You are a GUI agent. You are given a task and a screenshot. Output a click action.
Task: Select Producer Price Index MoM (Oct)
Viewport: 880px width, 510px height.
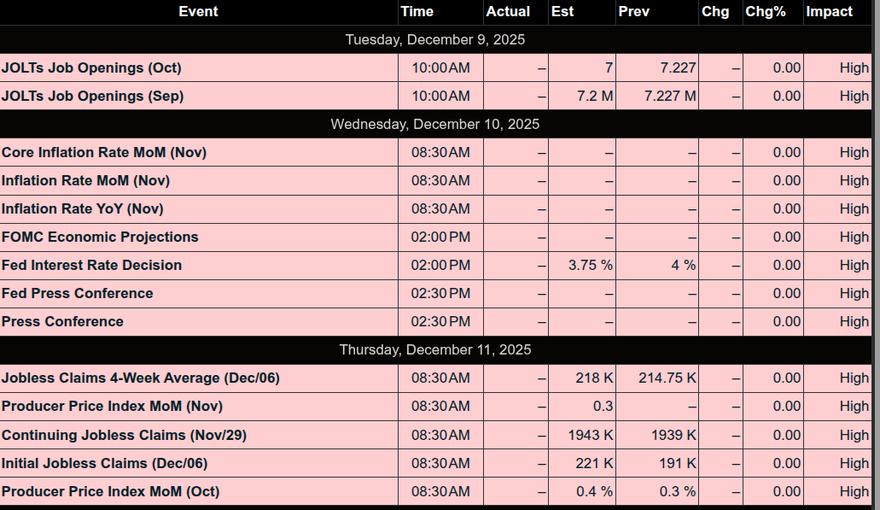tap(110, 492)
